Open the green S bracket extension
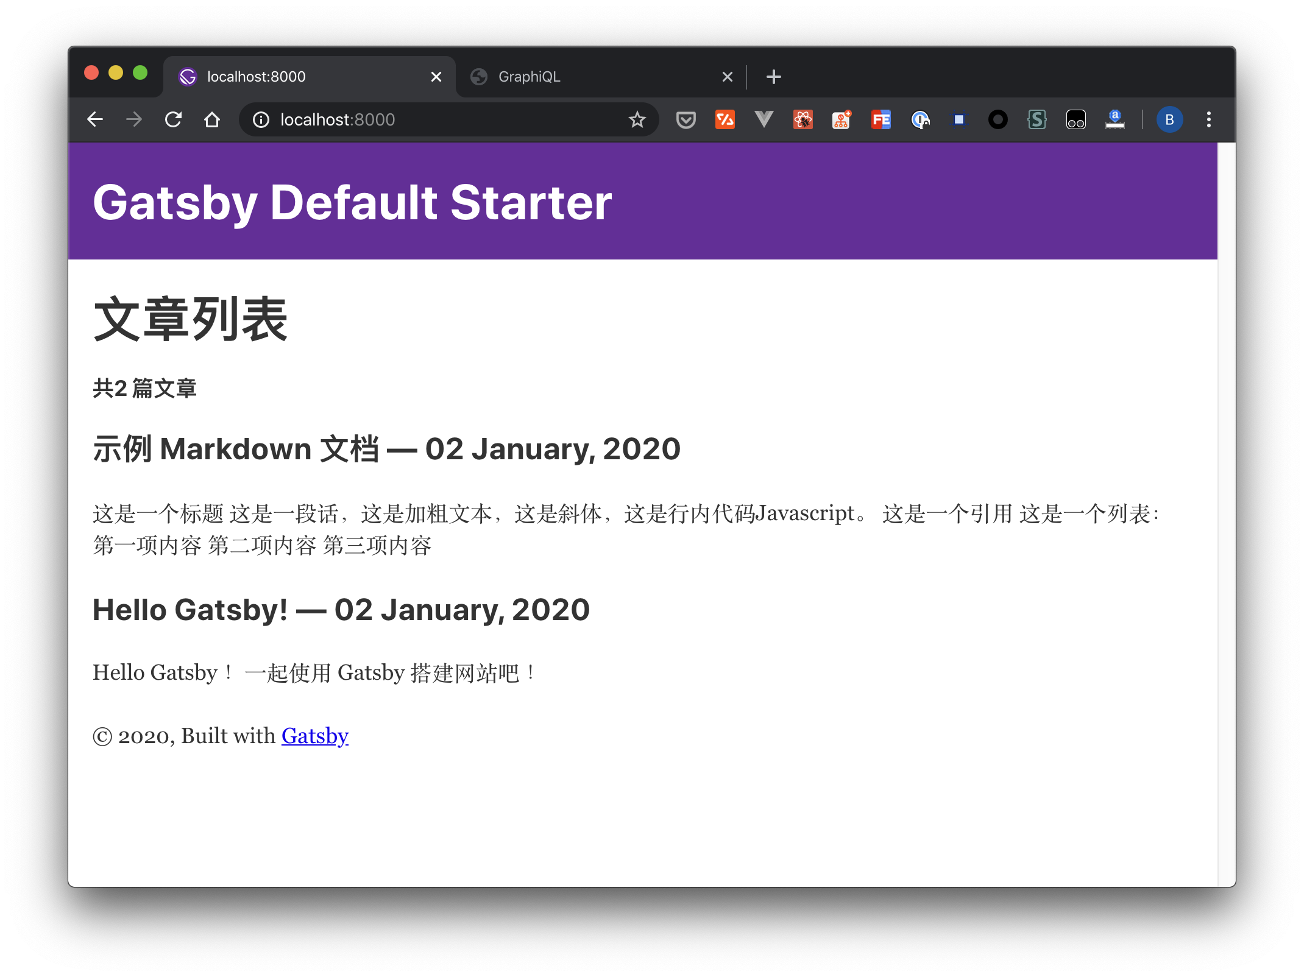The image size is (1304, 977). [x=1037, y=119]
